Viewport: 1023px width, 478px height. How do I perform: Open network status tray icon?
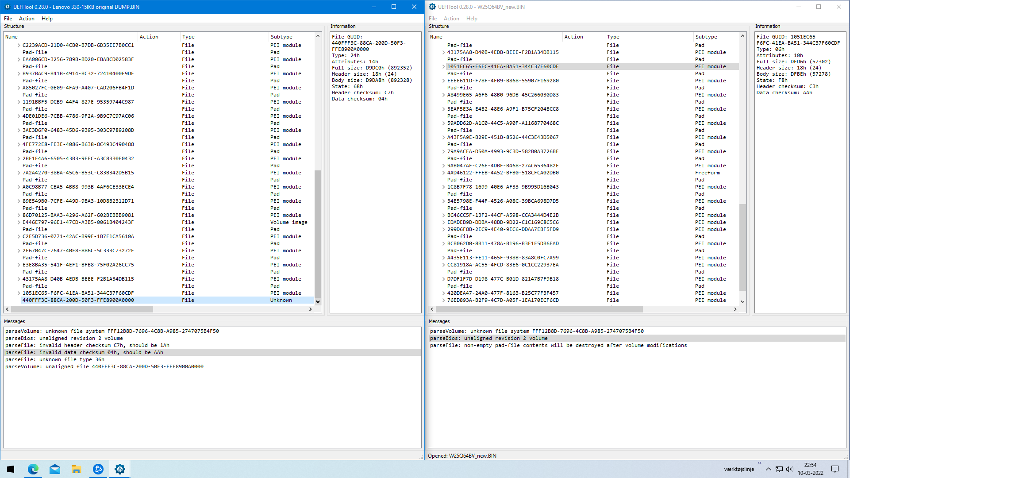point(779,469)
